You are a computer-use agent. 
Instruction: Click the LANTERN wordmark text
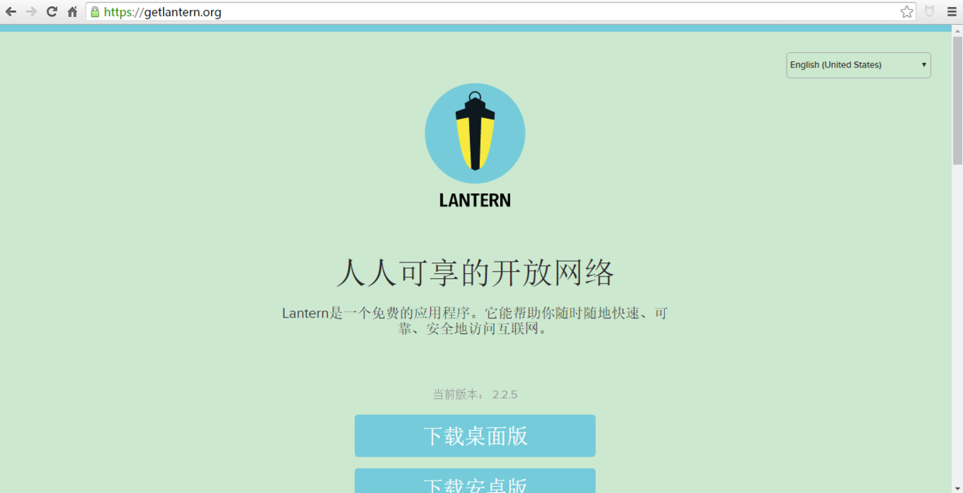[475, 200]
